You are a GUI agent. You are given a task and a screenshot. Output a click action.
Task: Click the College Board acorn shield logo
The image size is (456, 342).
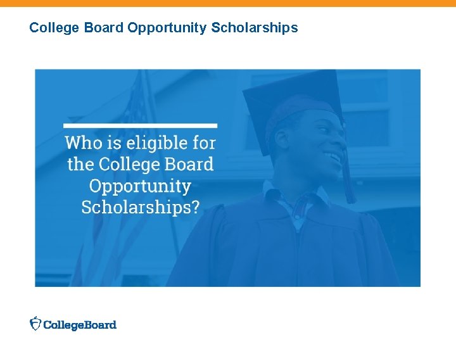[x=35, y=324]
